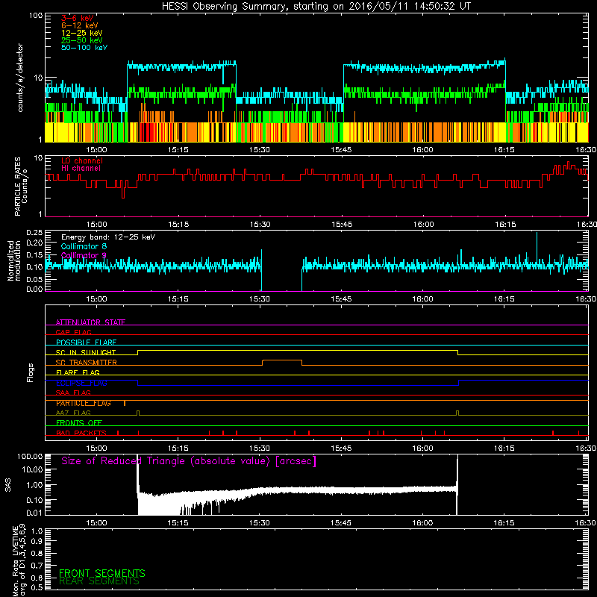Click the 15:15 time label below count-rate plot
Viewport: 597px width, 597px height.
(x=178, y=150)
